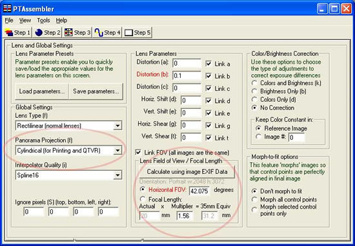Close the PTAssembler window
Screen dimensions: 355x246
347,9
